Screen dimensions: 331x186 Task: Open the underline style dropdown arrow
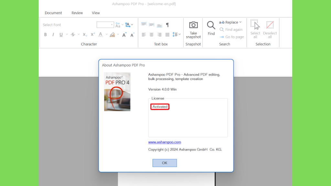coord(67,34)
